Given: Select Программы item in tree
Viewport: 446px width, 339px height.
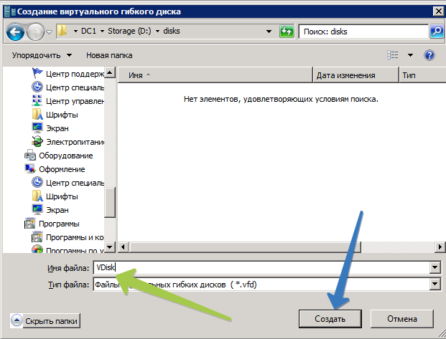Looking at the screenshot, I should (x=52, y=224).
